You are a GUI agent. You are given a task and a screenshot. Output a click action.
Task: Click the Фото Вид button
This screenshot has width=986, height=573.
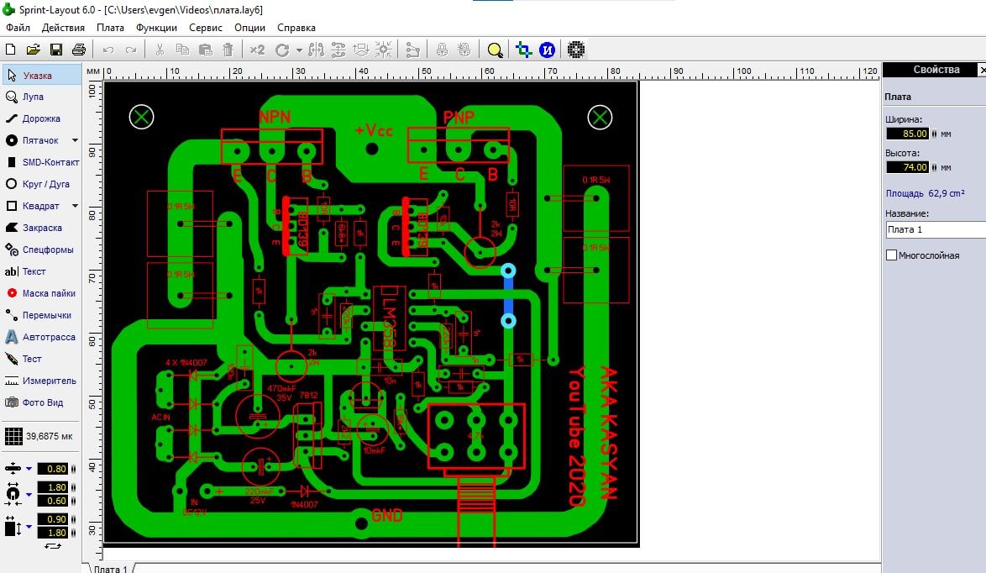[x=42, y=402]
